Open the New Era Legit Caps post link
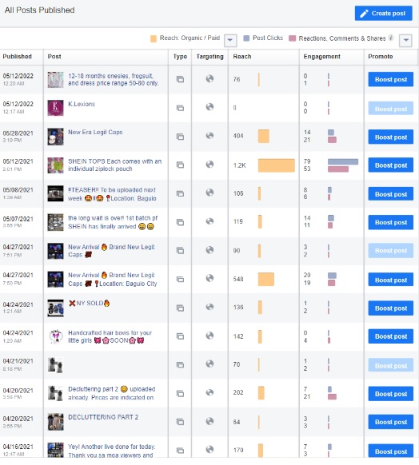Screen dimensions: 419x465 point(95,133)
